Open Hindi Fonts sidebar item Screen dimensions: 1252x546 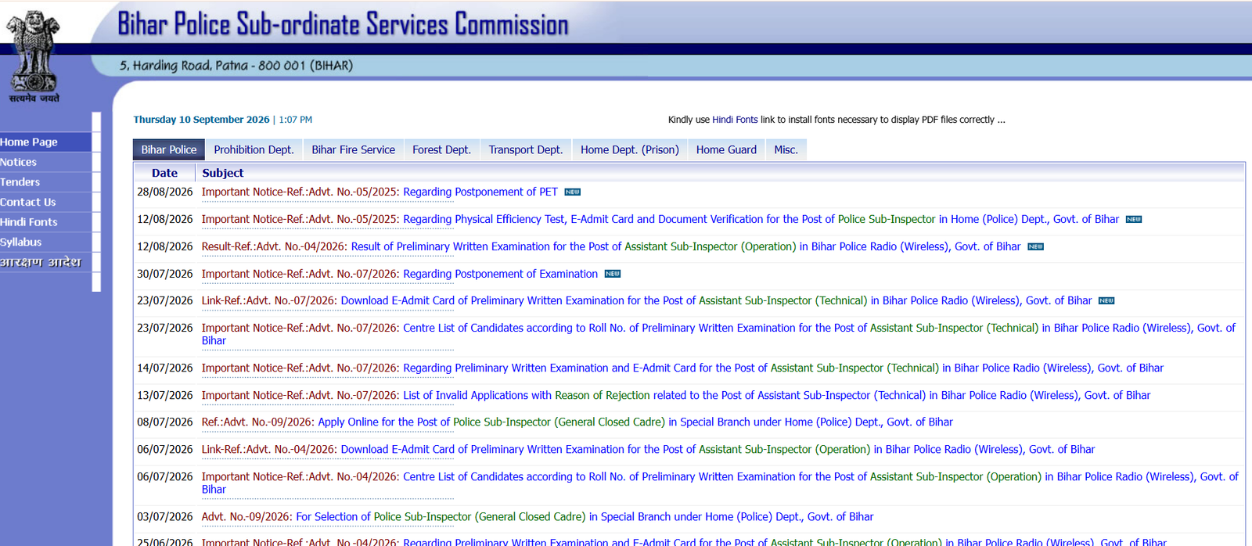(x=45, y=222)
